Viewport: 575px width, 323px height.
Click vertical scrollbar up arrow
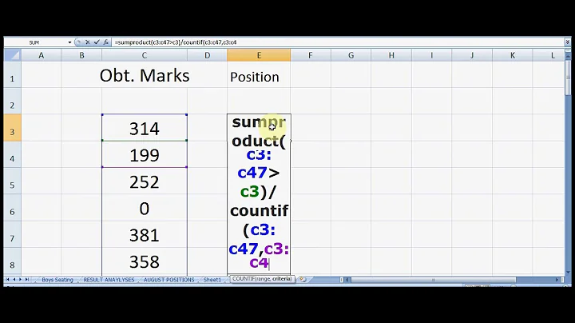568,55
